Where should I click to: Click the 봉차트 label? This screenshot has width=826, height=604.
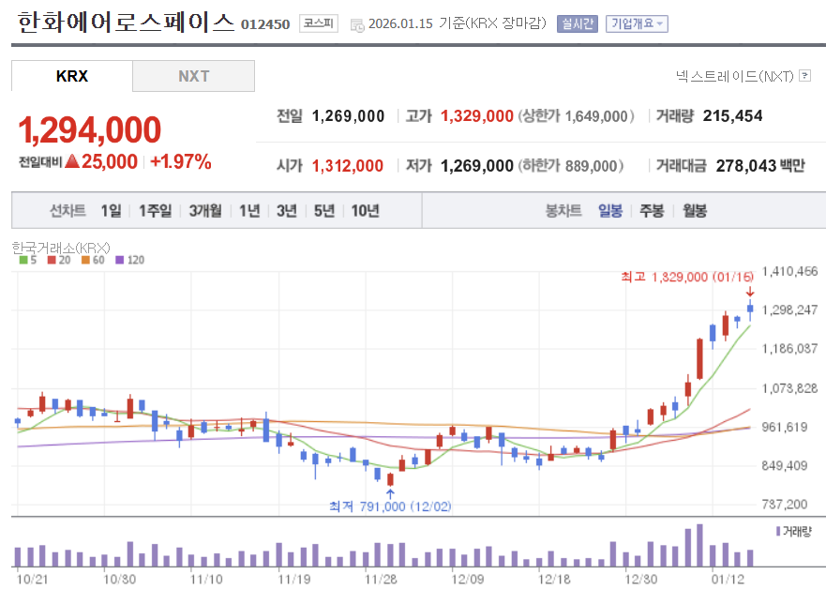563,211
